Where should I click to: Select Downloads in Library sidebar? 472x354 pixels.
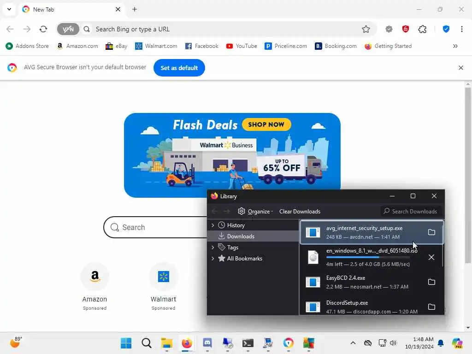(x=253, y=236)
